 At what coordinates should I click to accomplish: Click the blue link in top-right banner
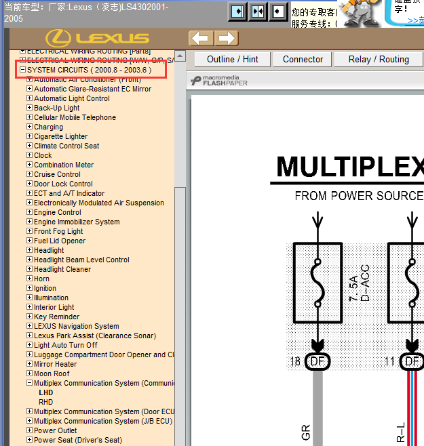click(416, 20)
